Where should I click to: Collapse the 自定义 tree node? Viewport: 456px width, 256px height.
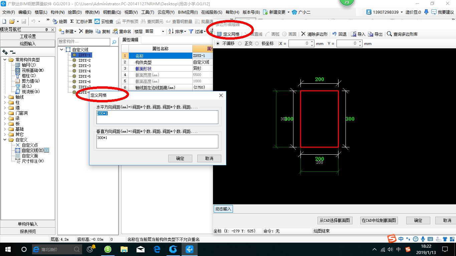(x=5, y=140)
